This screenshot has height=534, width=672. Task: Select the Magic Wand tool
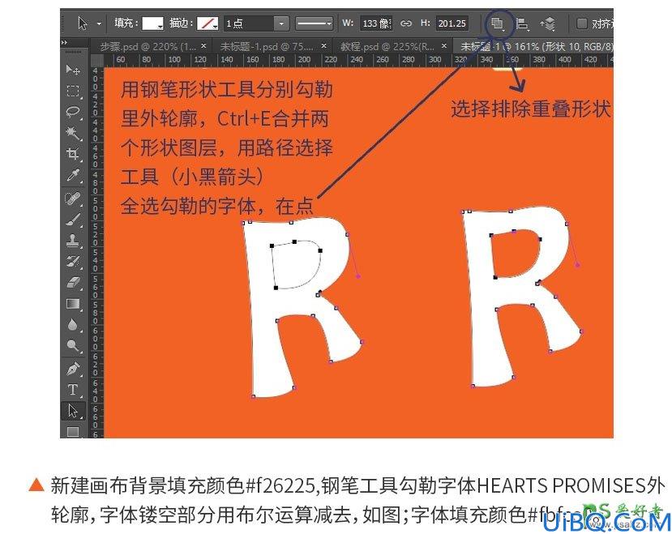click(x=73, y=133)
